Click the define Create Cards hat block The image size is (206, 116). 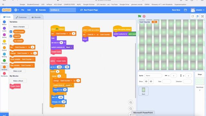coord(59,61)
